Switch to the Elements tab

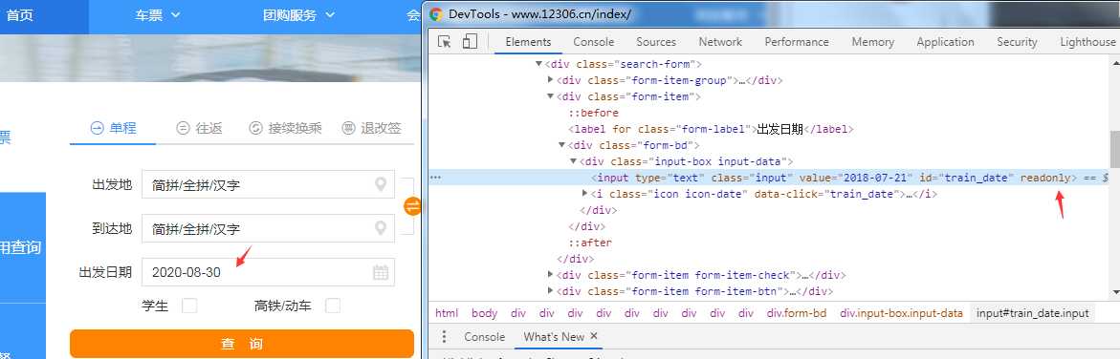coord(528,42)
